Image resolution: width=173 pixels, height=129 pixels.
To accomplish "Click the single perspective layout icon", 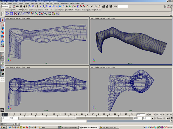I will click(x=2, y=54).
